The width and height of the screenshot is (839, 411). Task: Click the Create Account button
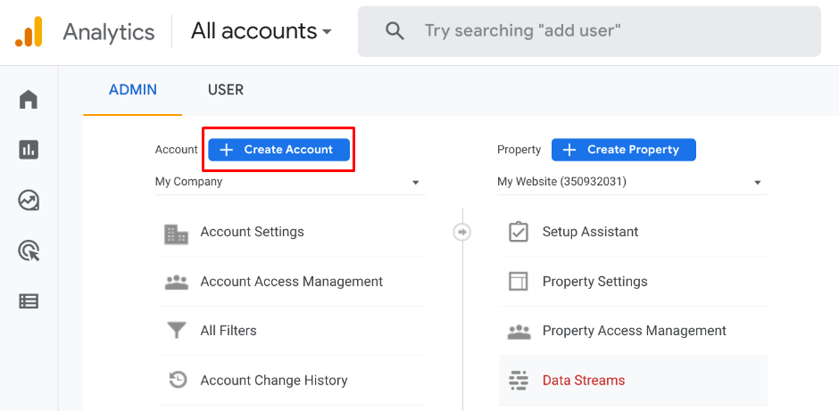pos(278,150)
